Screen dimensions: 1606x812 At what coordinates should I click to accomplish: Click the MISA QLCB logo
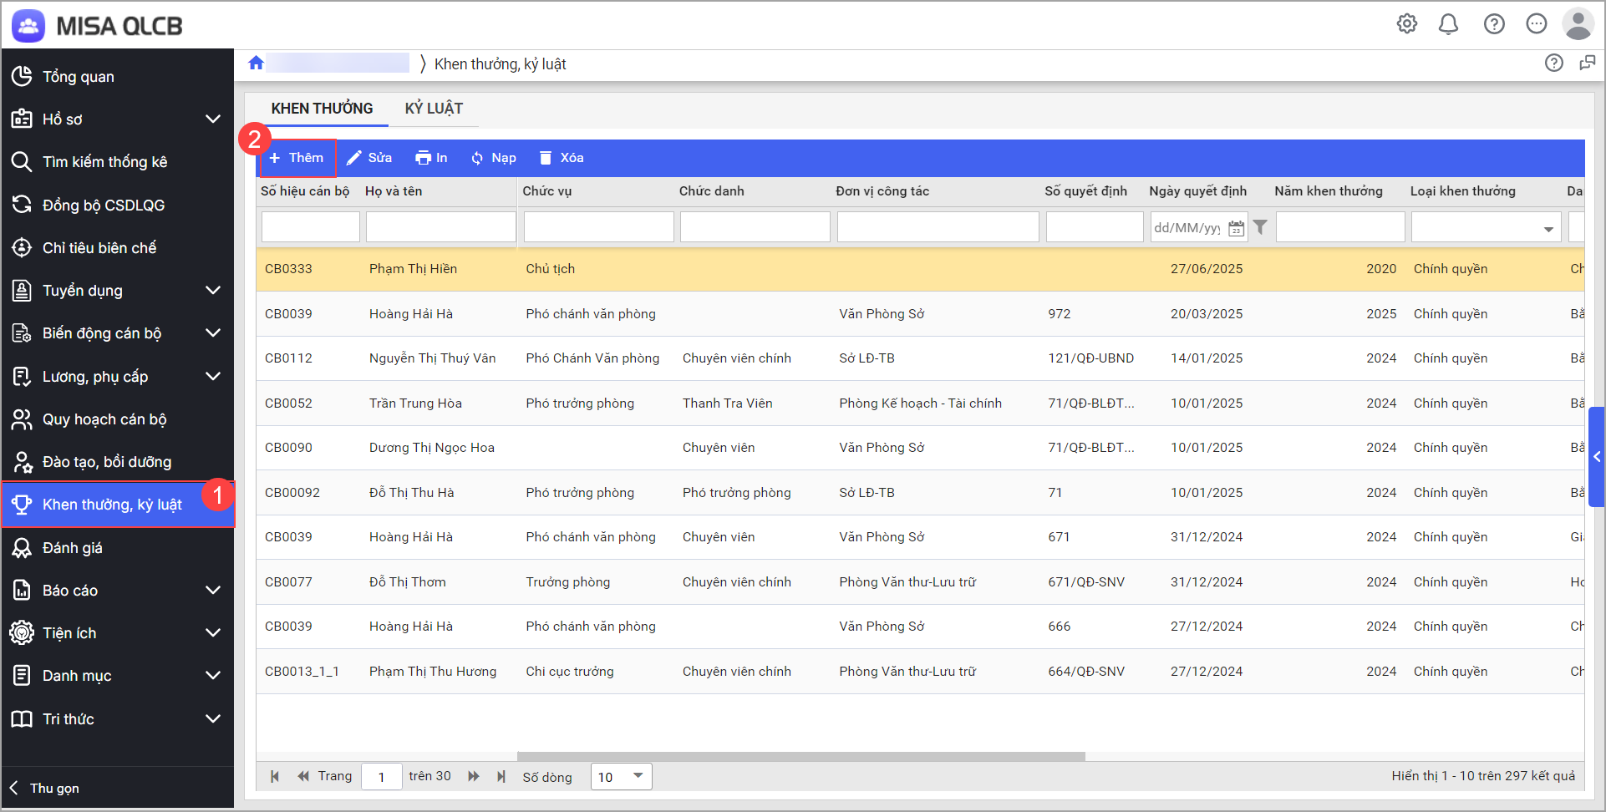point(98,26)
